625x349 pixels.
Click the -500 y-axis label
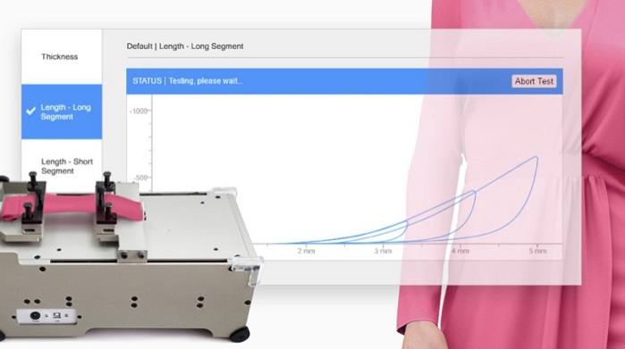pyautogui.click(x=140, y=178)
